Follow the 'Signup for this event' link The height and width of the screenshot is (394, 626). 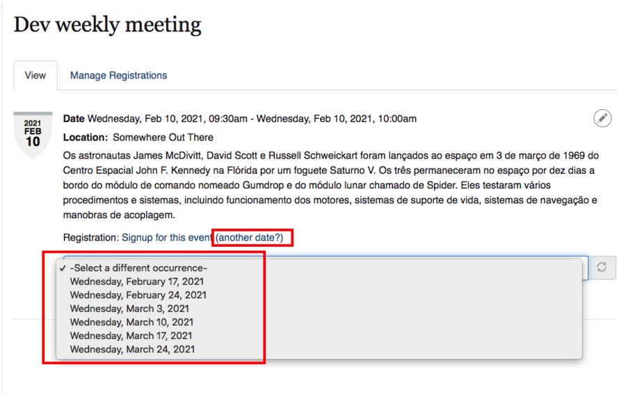(167, 238)
